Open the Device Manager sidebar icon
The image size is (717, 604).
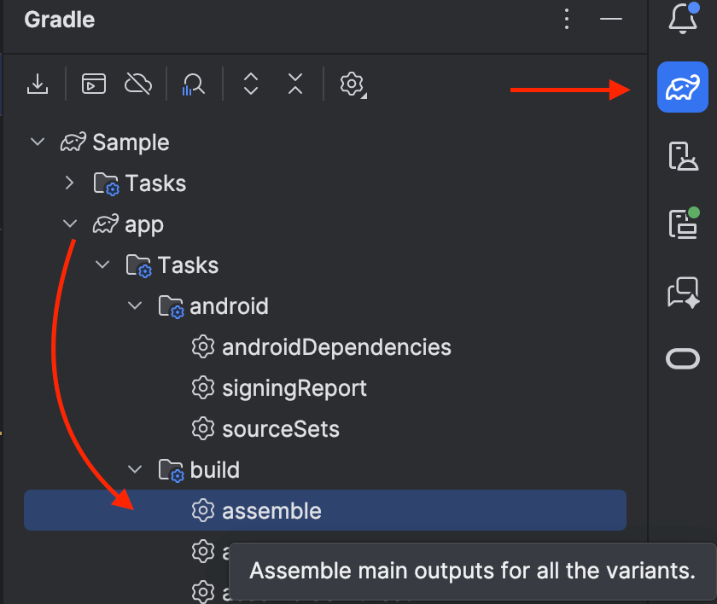(682, 156)
